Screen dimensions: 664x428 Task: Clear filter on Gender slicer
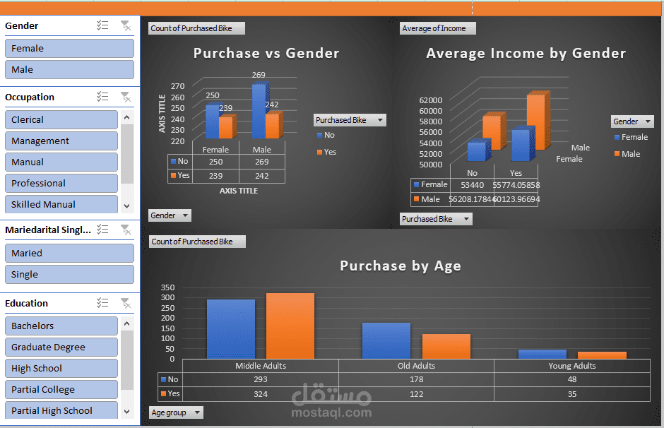tap(126, 25)
